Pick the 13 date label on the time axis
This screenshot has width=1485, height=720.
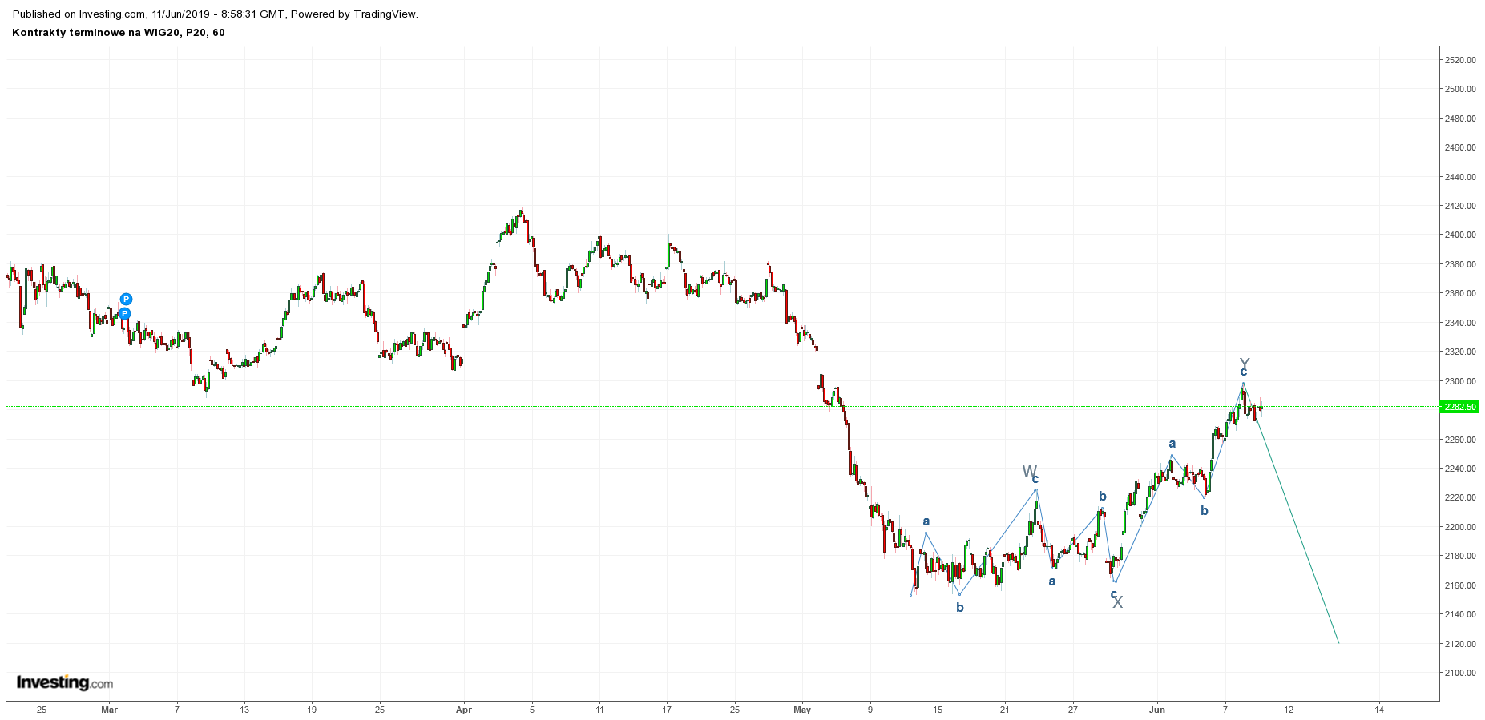[x=244, y=710]
